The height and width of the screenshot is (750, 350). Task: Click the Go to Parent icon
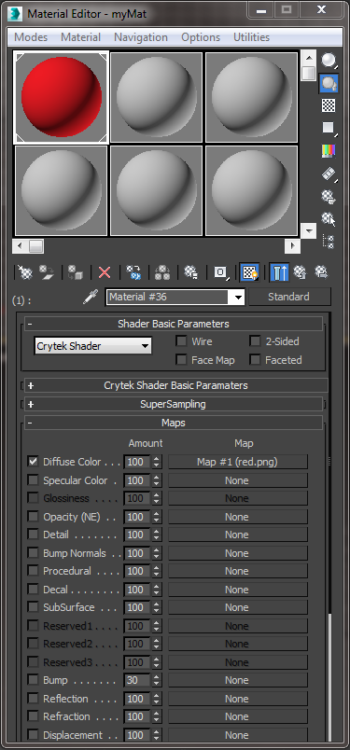[x=301, y=272]
